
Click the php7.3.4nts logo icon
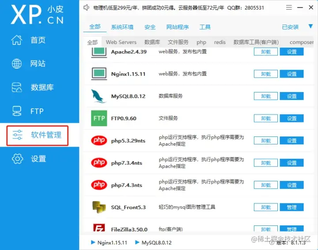99,163
